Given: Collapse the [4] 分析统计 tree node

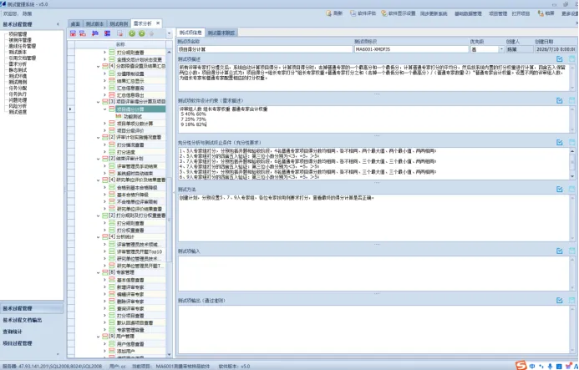Looking at the screenshot, I should click(99, 237).
